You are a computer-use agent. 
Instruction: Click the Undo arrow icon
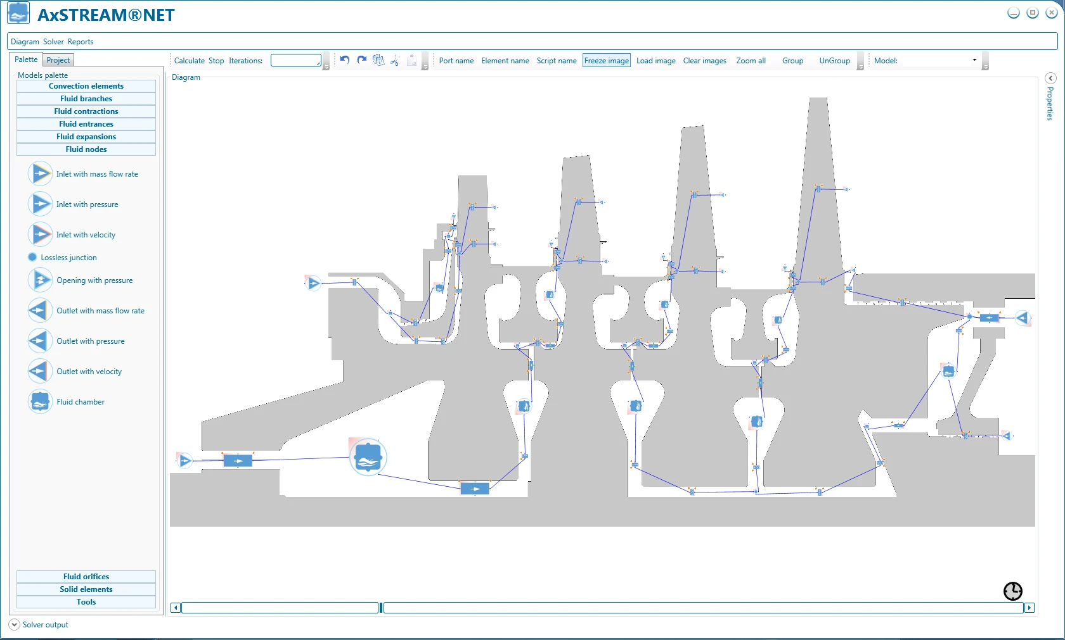[x=345, y=60]
